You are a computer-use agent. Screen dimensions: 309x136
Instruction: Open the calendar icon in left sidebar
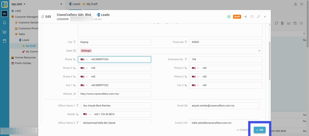(x=4, y=41)
